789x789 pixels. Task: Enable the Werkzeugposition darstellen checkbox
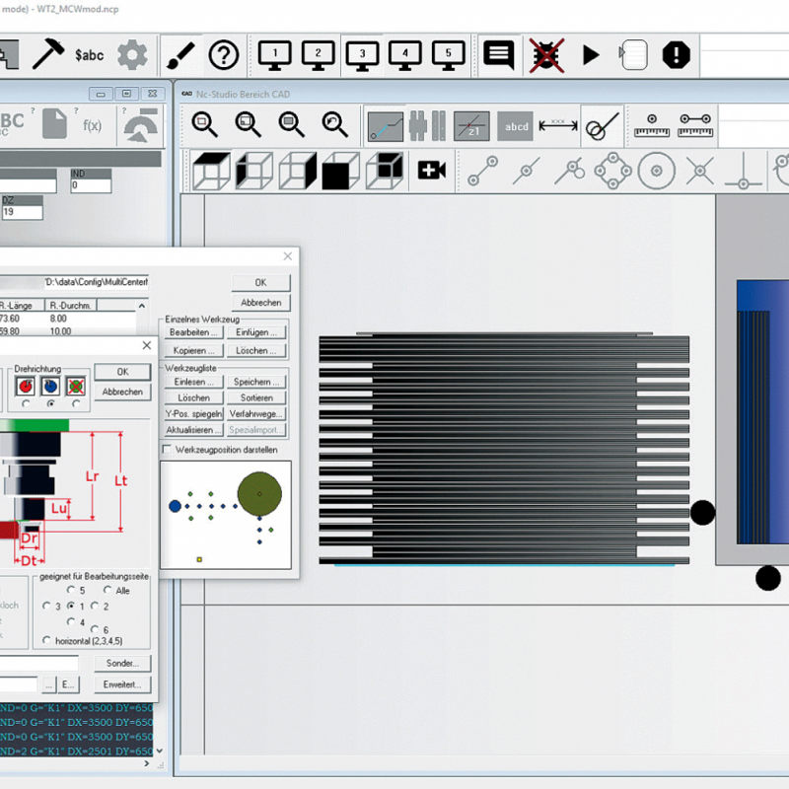click(166, 448)
